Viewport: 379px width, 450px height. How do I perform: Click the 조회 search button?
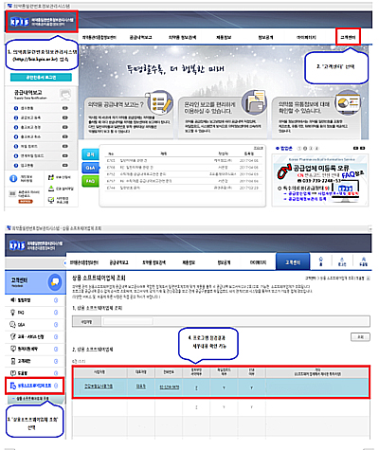click(360, 337)
